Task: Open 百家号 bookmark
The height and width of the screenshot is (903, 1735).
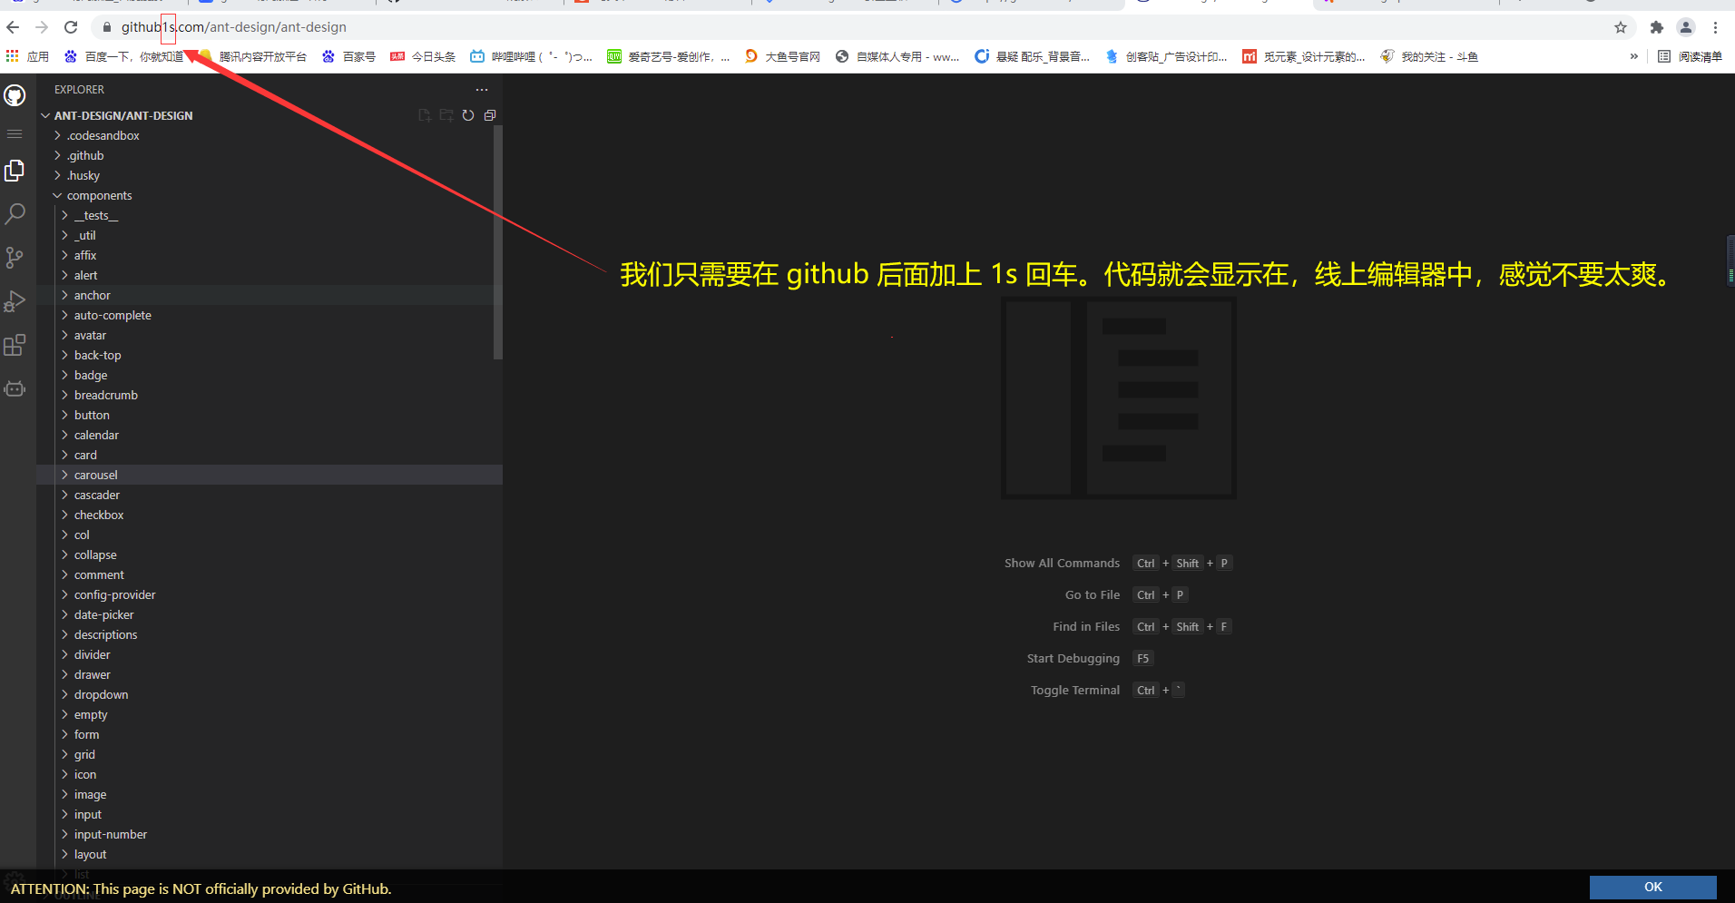Action: (x=348, y=56)
